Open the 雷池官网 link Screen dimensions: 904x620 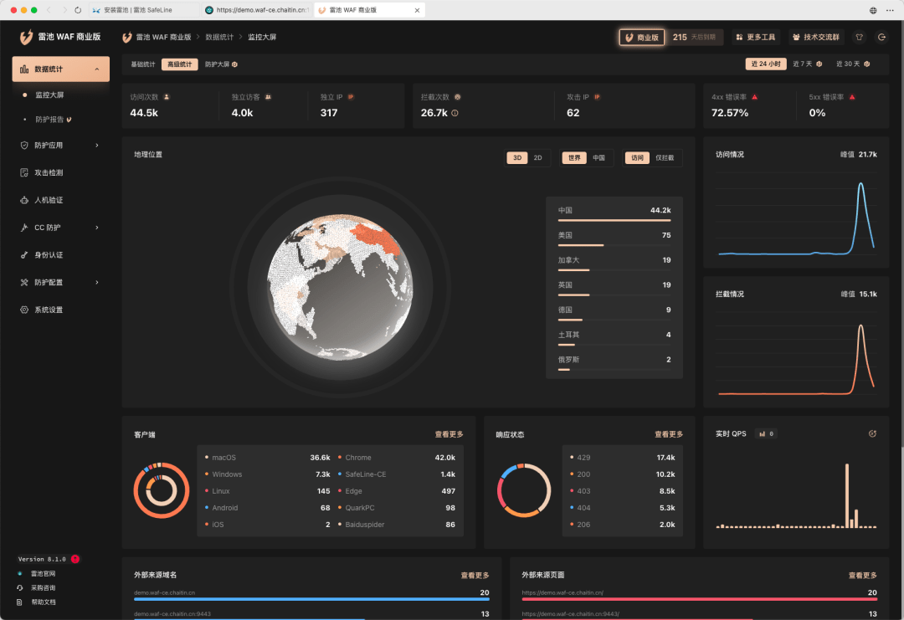coord(43,573)
